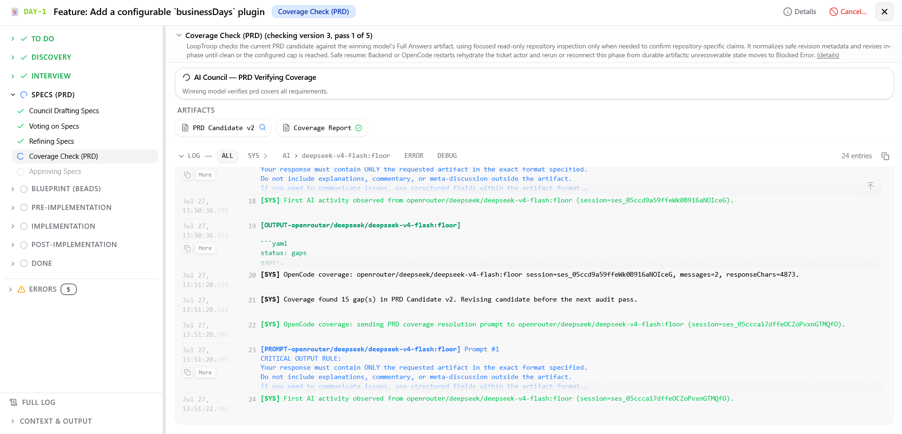Click the magnifier icon on PRD Candidate v2
This screenshot has width=902, height=434.
[262, 127]
